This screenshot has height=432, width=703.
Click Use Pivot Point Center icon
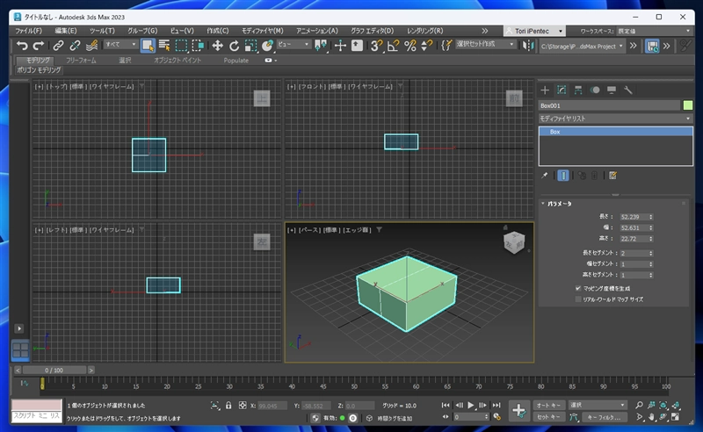coord(321,46)
